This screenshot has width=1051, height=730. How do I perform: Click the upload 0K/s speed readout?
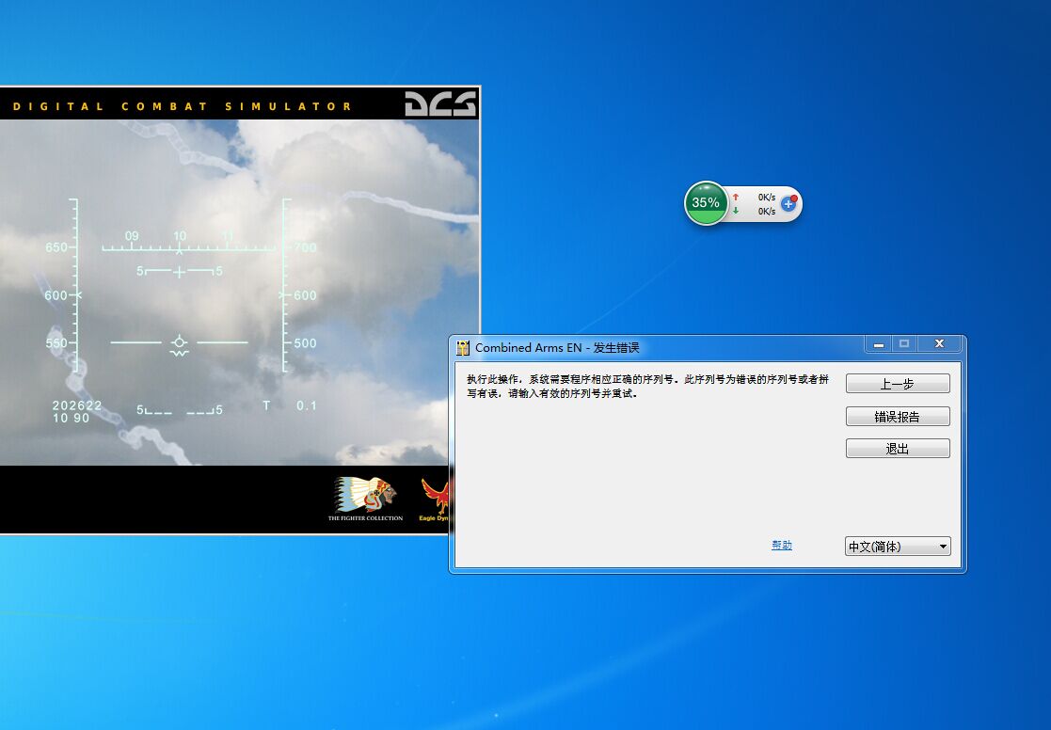click(766, 198)
